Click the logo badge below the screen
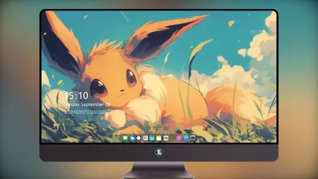The height and width of the screenshot is (179, 318). (159, 152)
